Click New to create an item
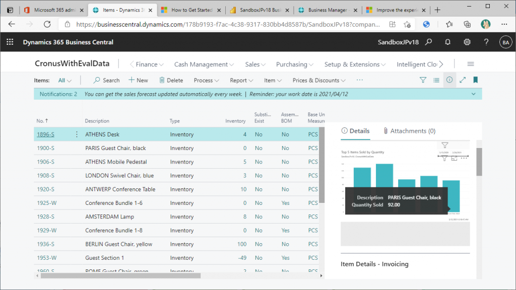 (x=138, y=80)
